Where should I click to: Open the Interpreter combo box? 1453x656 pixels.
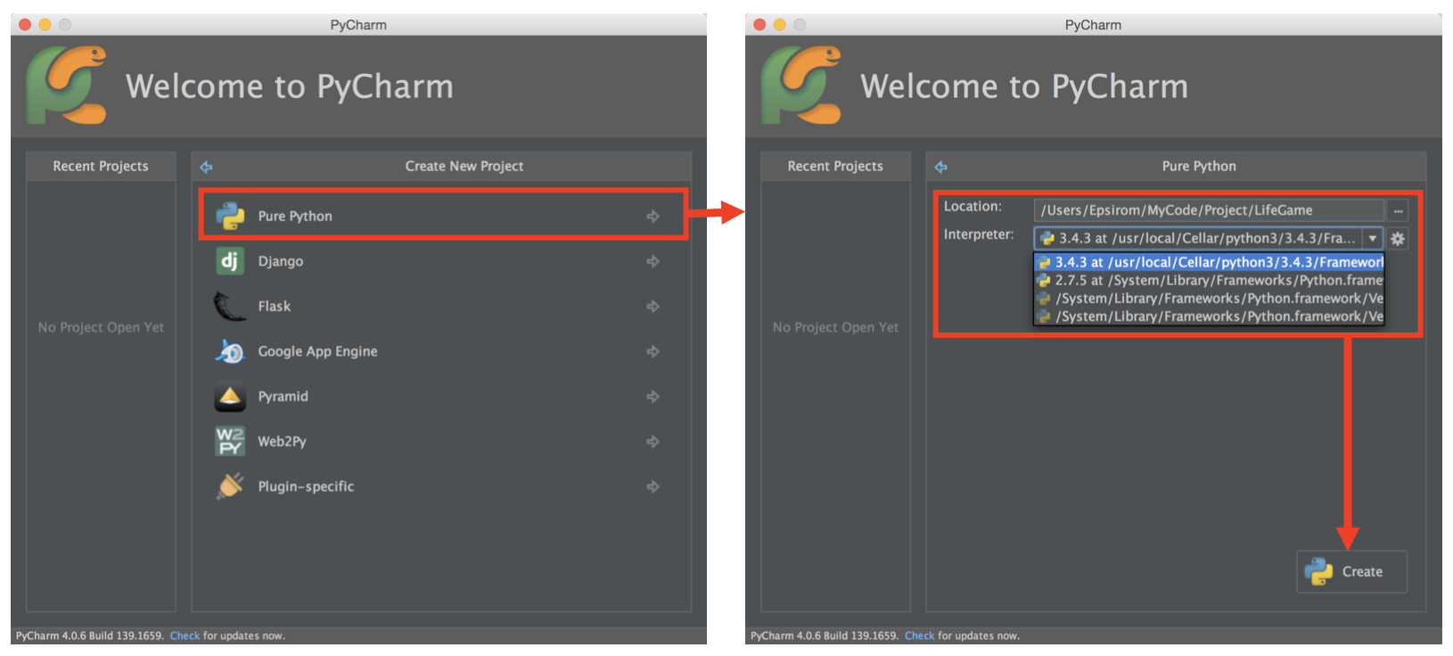pos(1208,238)
